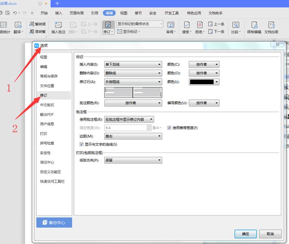The height and width of the screenshot is (244, 289).
Task: Click the 文档加密 (Encrypt Document) icon
Action: [271, 27]
